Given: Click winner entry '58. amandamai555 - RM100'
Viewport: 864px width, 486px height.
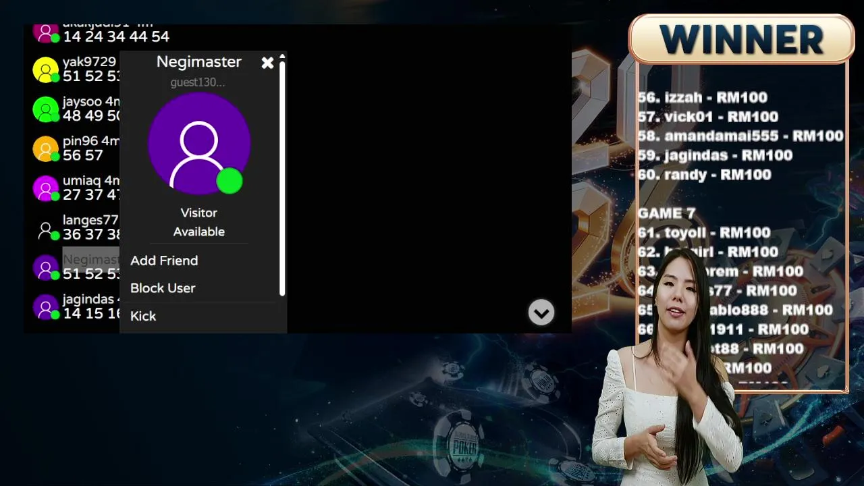Looking at the screenshot, I should (x=740, y=136).
